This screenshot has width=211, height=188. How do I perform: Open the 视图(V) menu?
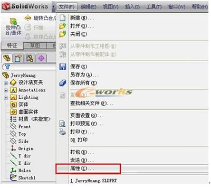pyautogui.click(x=111, y=7)
